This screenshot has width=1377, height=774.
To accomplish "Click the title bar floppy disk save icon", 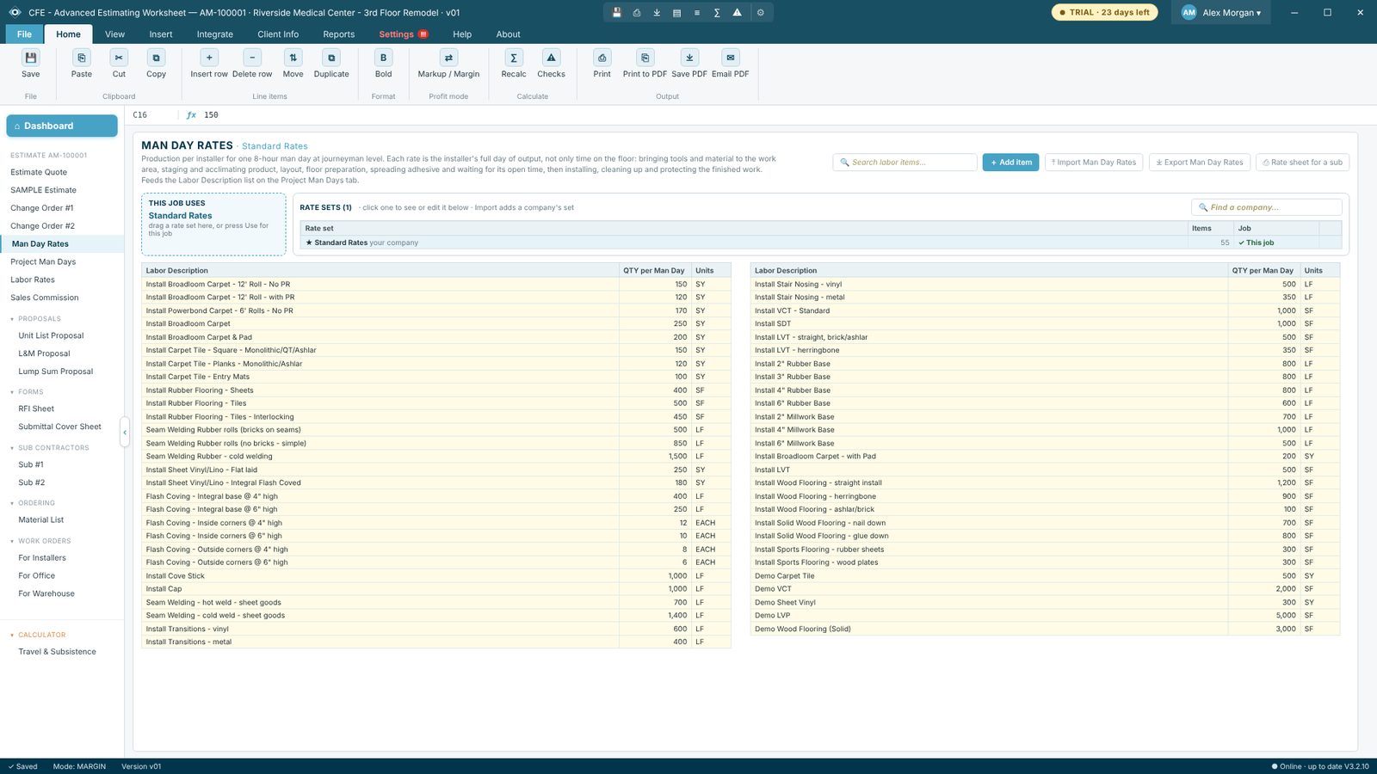I will click(x=617, y=13).
